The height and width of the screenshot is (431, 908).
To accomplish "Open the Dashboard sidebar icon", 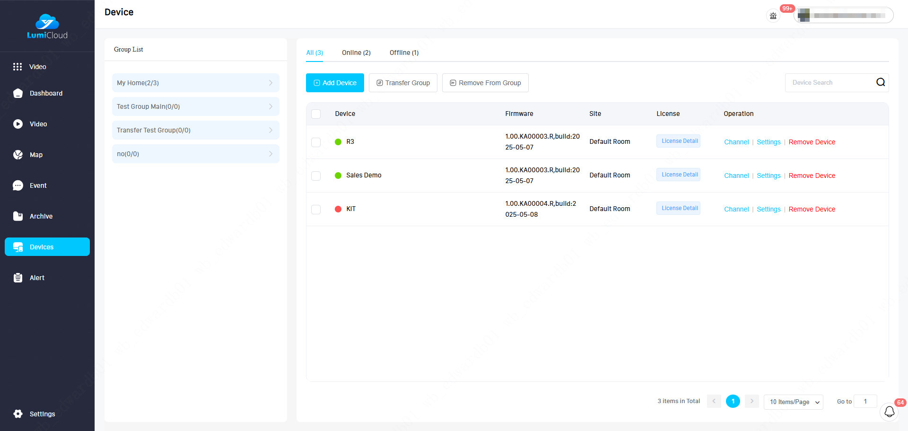I will click(18, 93).
